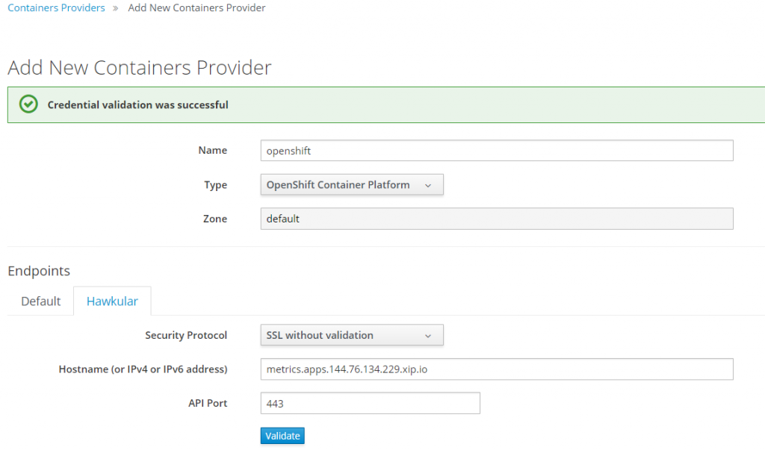This screenshot has height=450, width=765.
Task: Click the Name field label
Action: (212, 150)
